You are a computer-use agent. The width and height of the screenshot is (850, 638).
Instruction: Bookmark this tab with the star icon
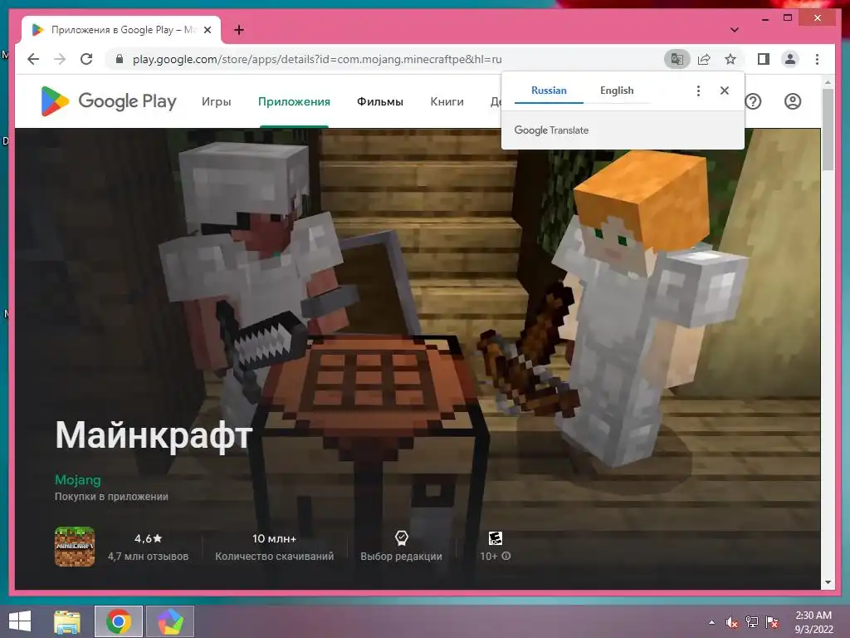coord(730,59)
